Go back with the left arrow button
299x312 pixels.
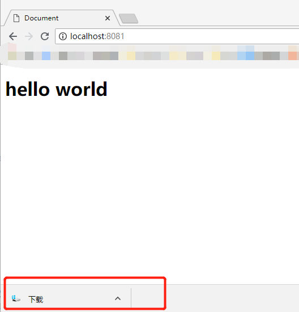click(x=13, y=36)
